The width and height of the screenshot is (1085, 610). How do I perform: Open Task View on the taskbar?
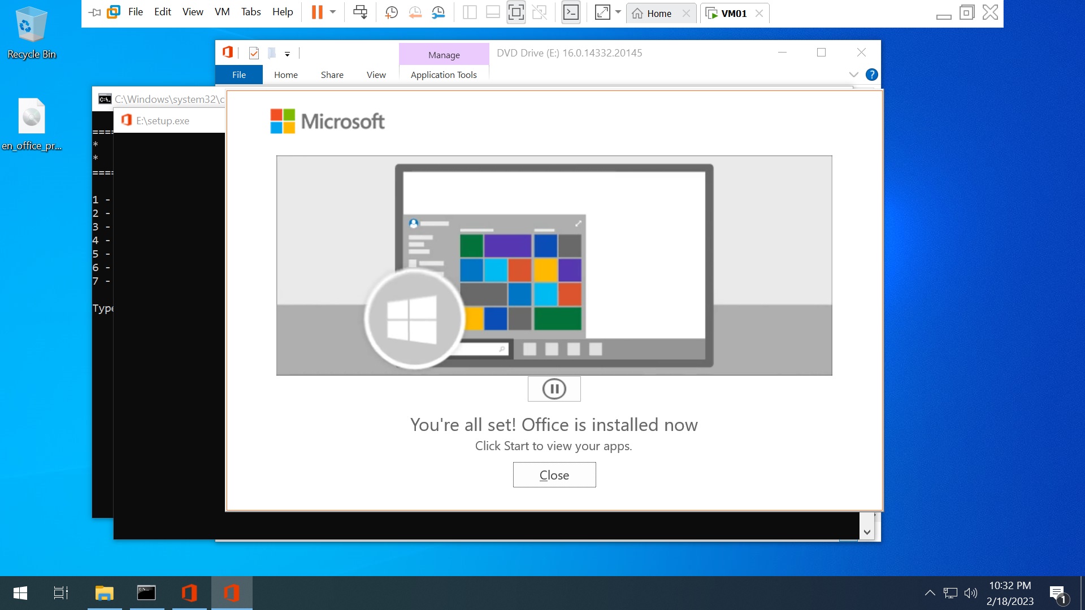pyautogui.click(x=61, y=593)
